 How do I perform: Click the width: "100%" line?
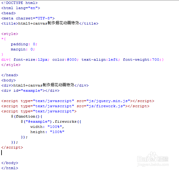pyautogui.click(x=47, y=127)
